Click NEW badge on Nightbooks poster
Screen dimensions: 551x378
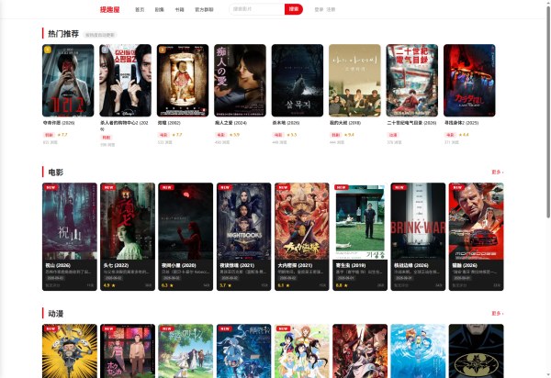225,187
